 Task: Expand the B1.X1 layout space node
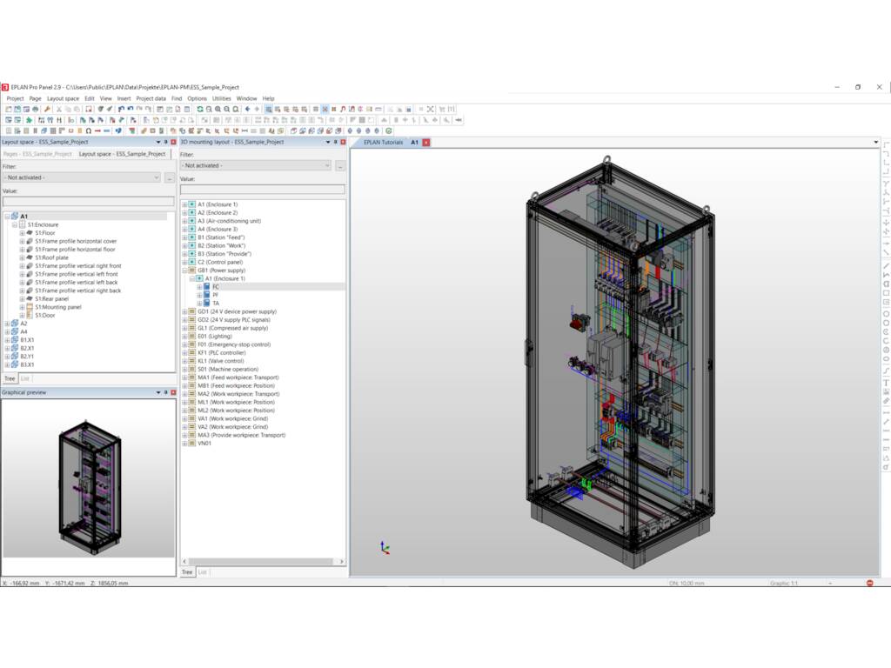coord(7,340)
